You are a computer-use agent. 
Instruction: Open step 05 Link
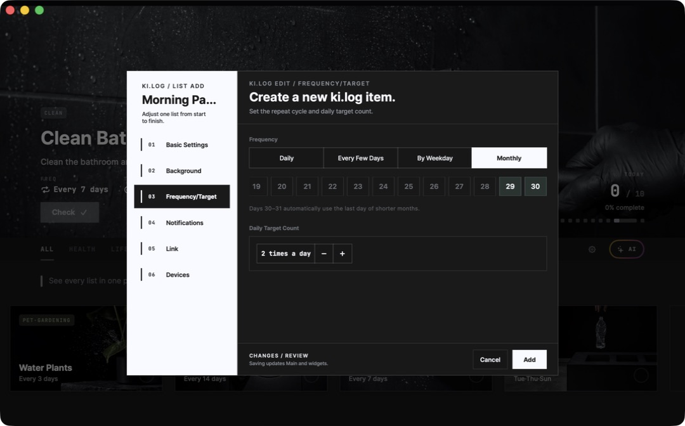(x=182, y=248)
